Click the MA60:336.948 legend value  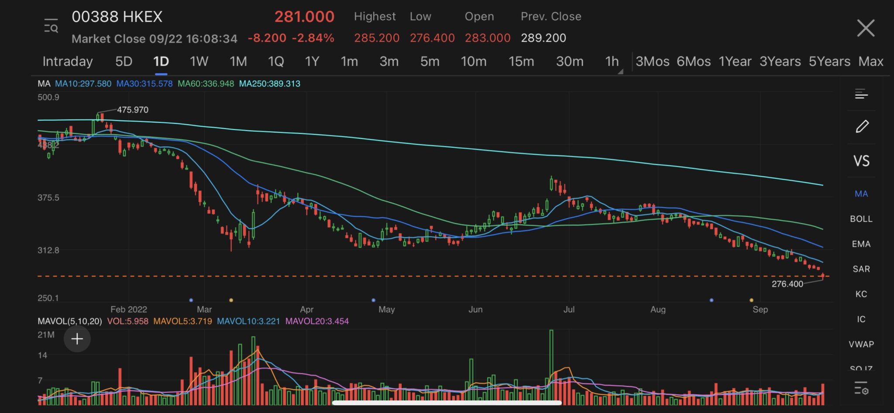(x=206, y=84)
